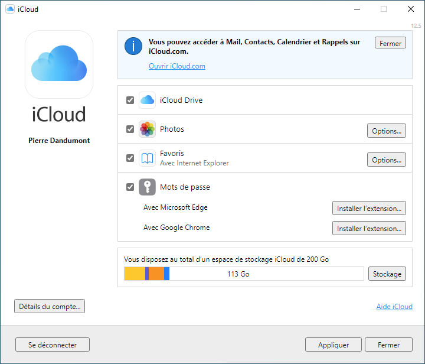Install the Microsoft Edge extension
This screenshot has width=425, height=364.
[369, 209]
